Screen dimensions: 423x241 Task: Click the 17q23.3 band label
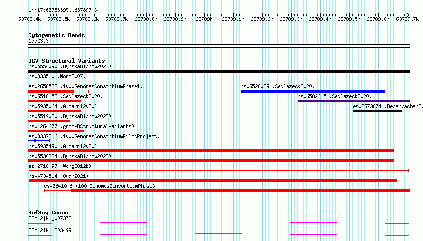tap(38, 41)
